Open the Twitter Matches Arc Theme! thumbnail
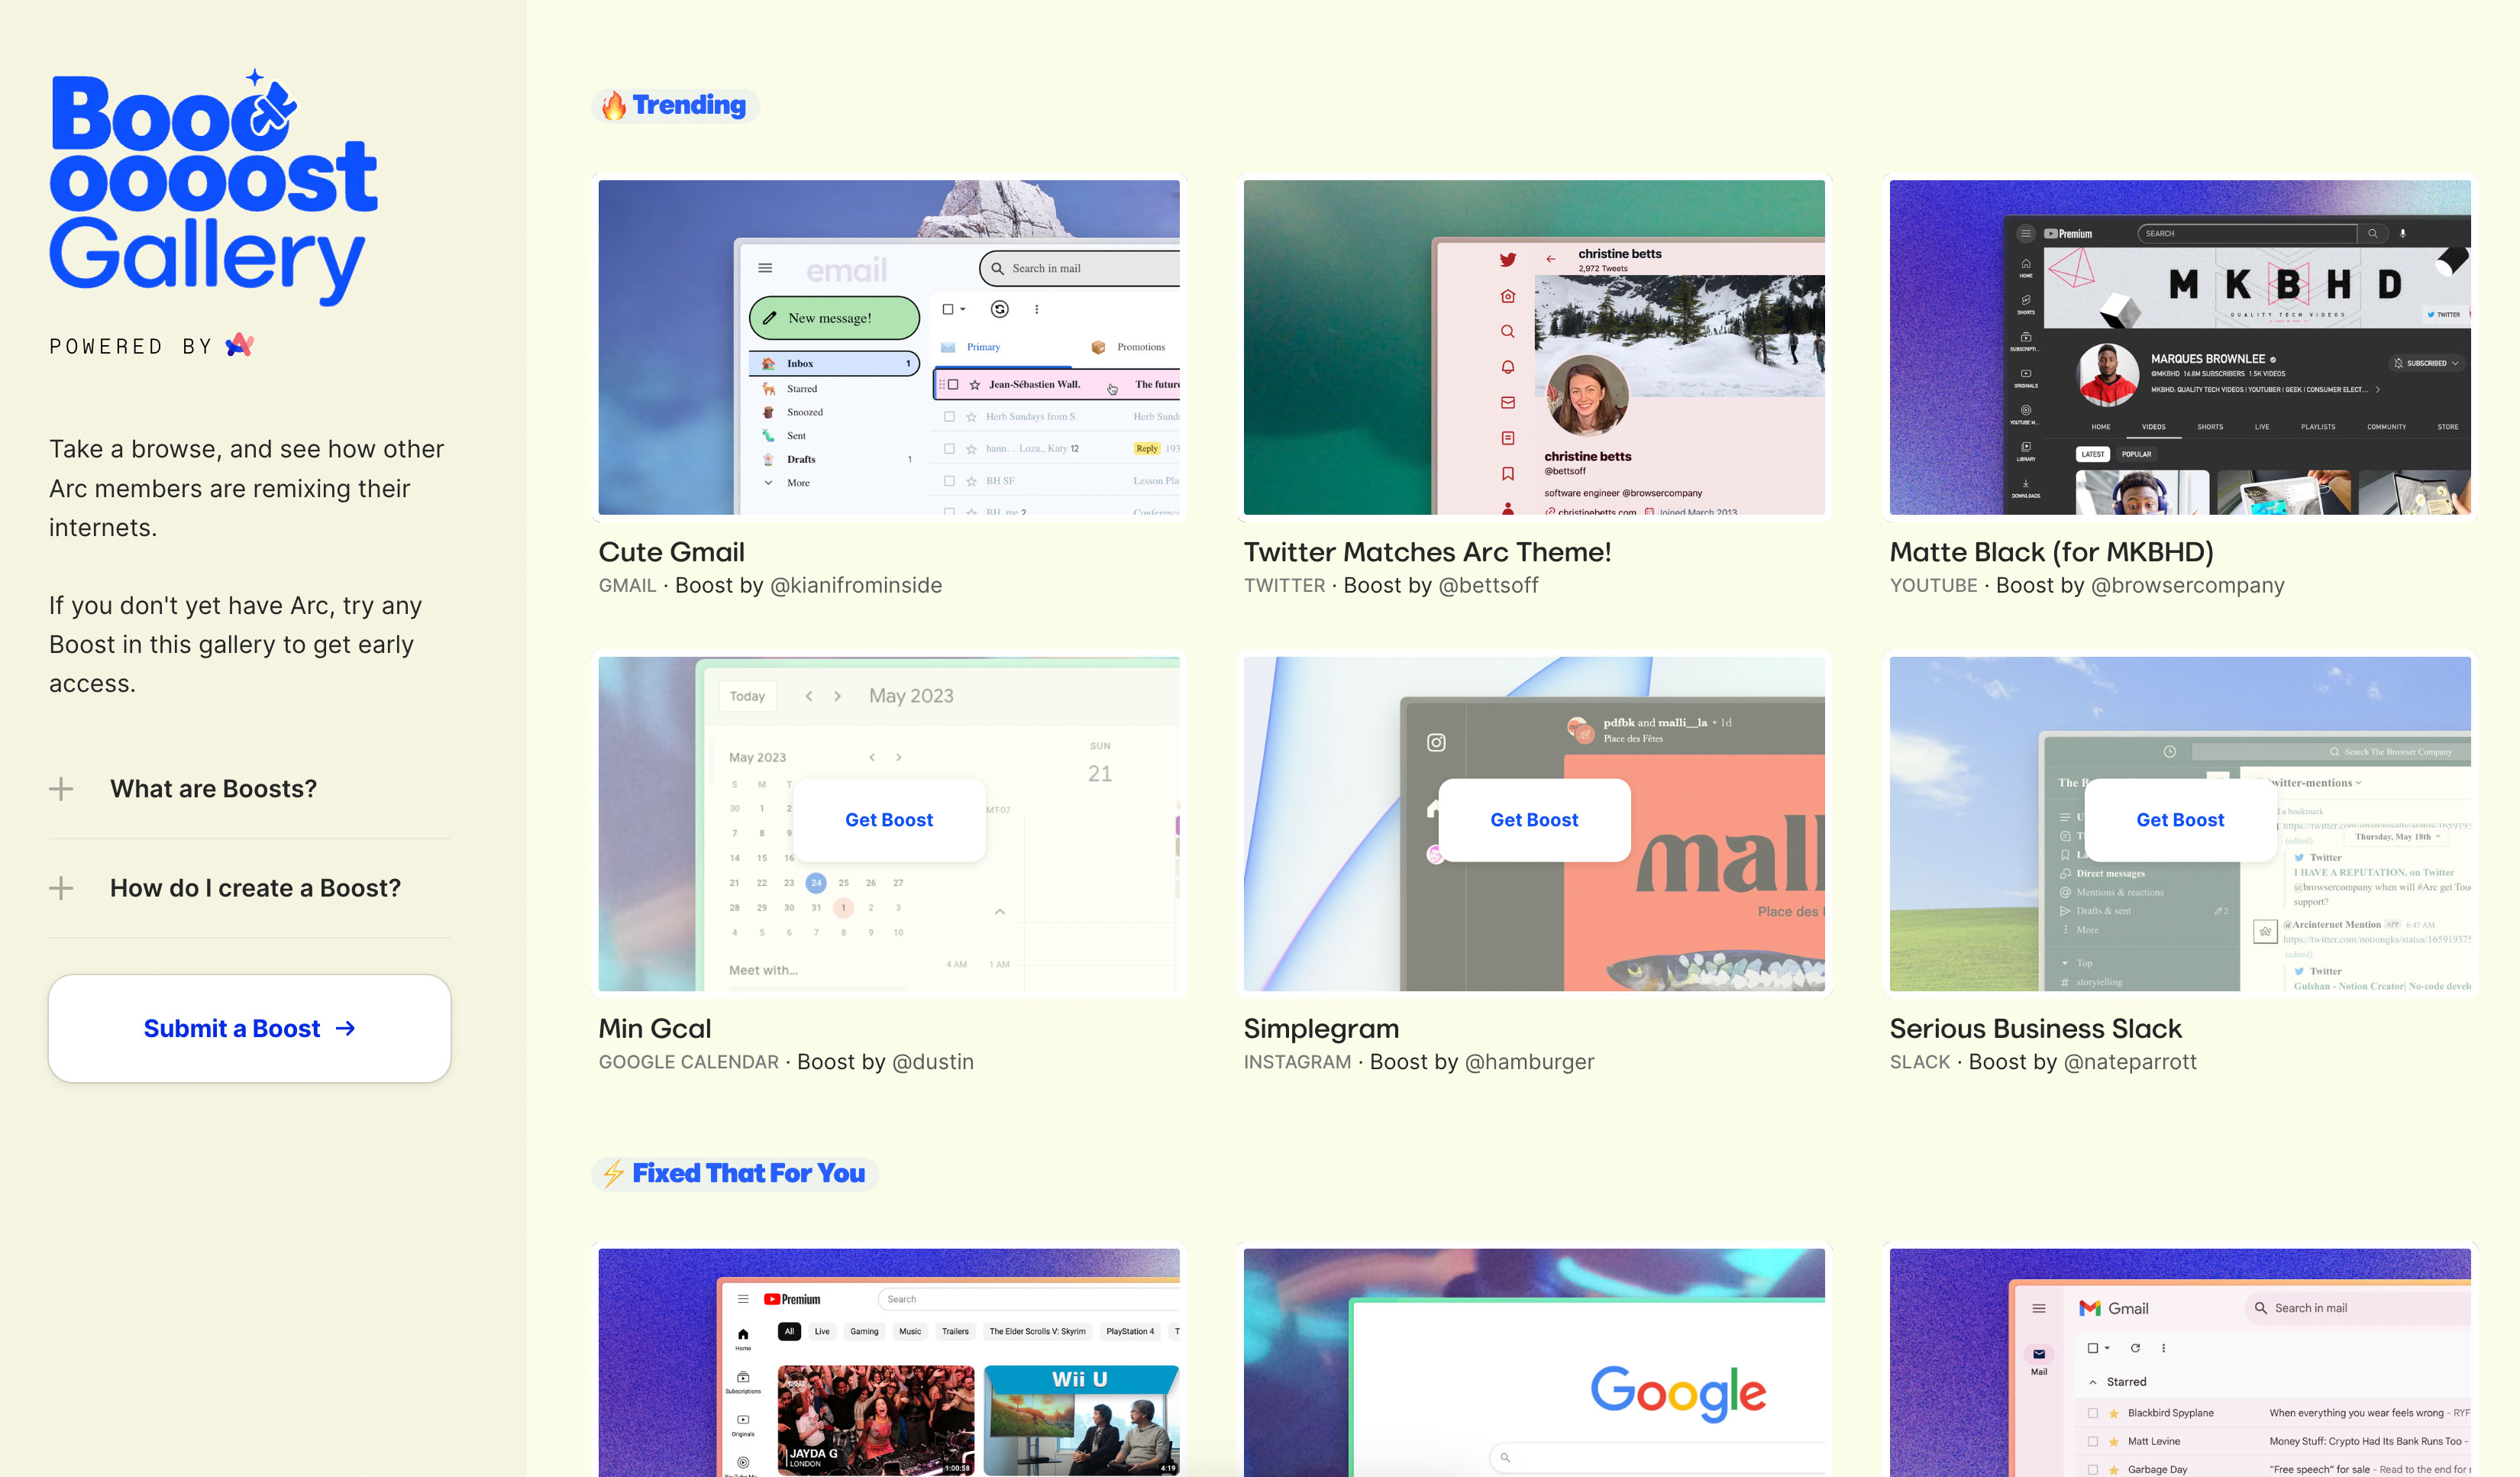The image size is (2520, 1477). (1534, 347)
